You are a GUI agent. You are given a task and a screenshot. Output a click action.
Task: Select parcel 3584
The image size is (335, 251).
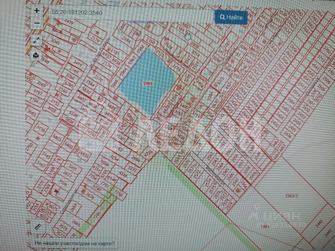pos(90,84)
